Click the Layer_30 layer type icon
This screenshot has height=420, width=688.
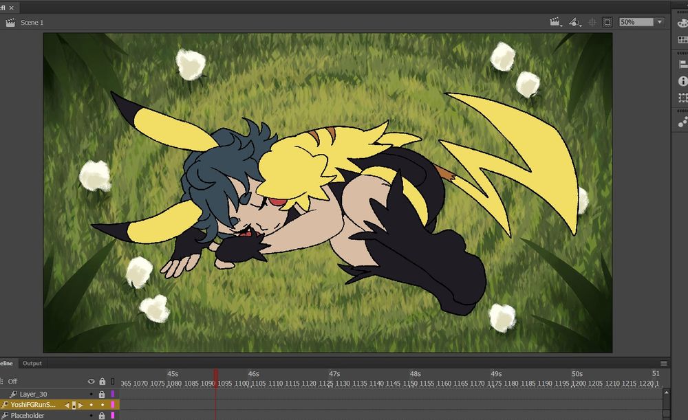(14, 394)
